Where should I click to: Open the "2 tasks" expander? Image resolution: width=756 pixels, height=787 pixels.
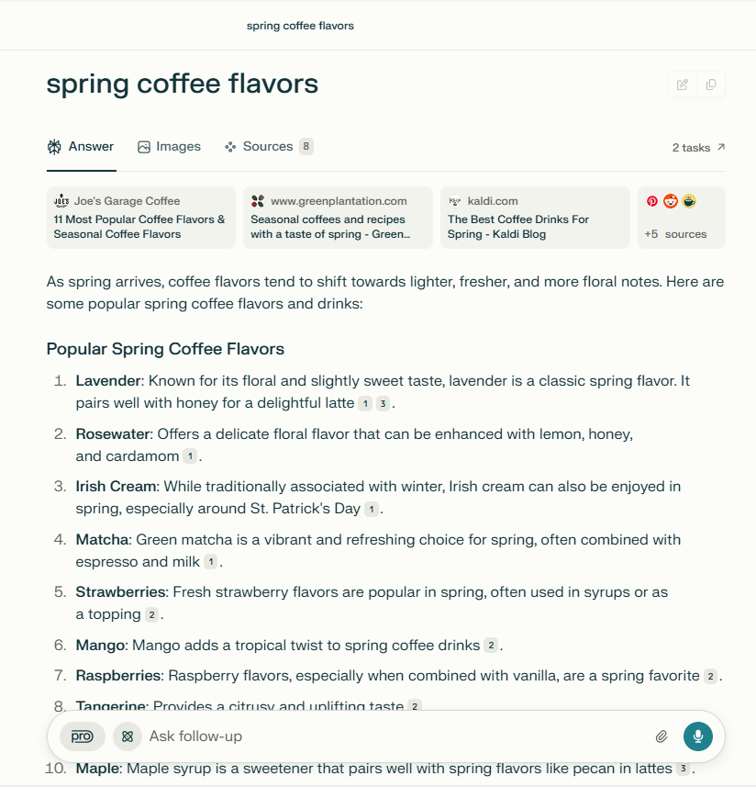pos(698,147)
